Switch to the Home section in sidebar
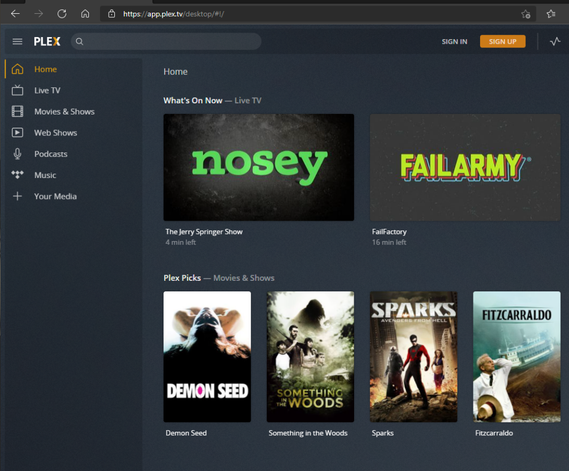Image resolution: width=569 pixels, height=471 pixels. pos(45,69)
